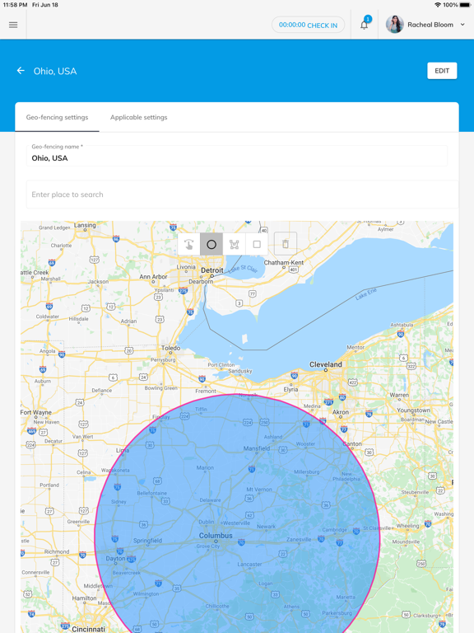The width and height of the screenshot is (474, 633).
Task: Click the Detroit label on the map
Action: coord(212,270)
